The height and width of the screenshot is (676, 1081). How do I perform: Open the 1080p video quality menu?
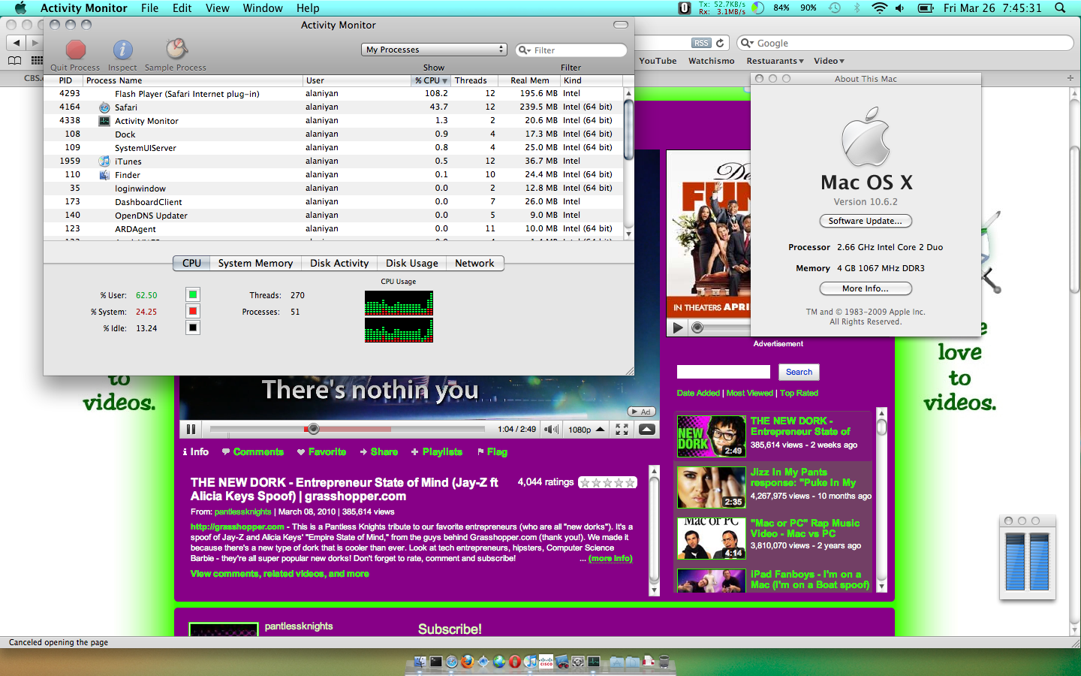pyautogui.click(x=586, y=430)
